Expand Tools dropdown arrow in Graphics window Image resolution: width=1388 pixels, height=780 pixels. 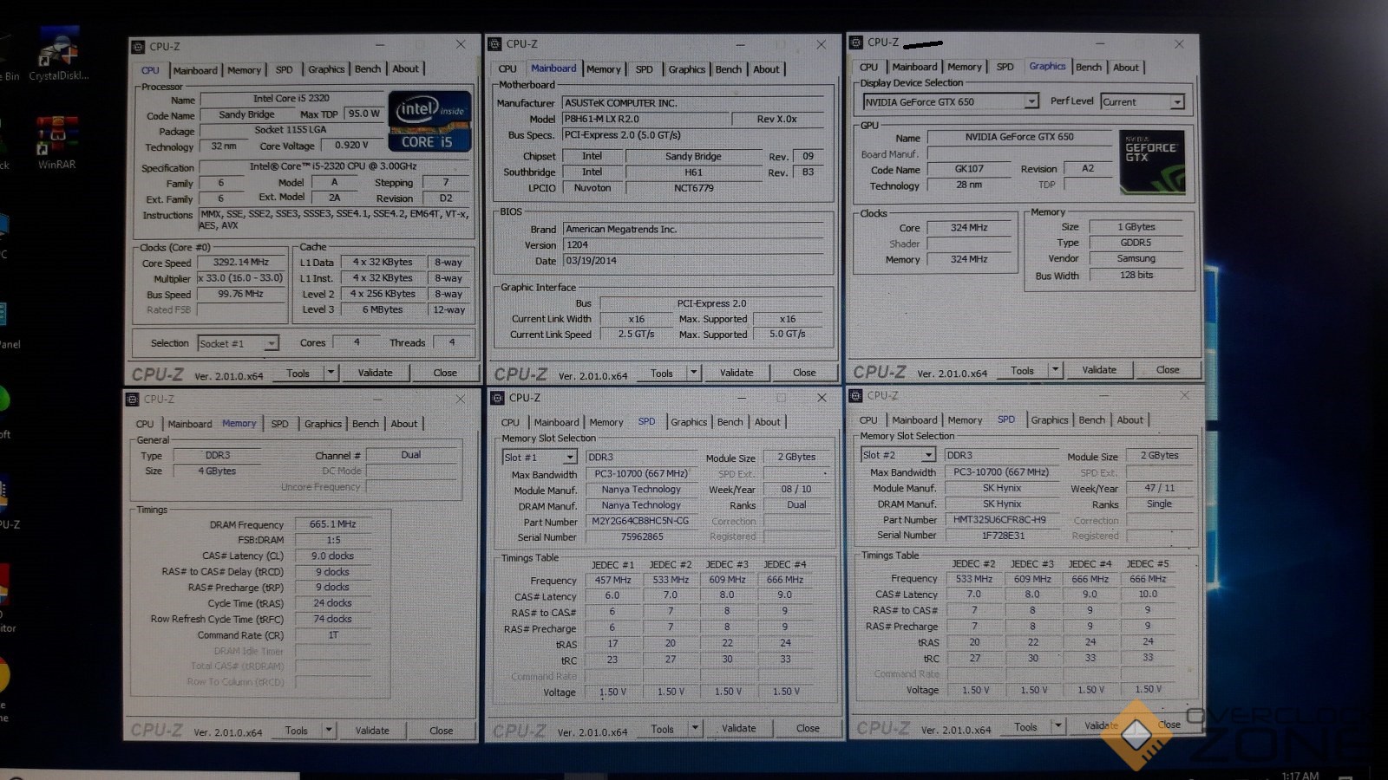[x=1056, y=370]
